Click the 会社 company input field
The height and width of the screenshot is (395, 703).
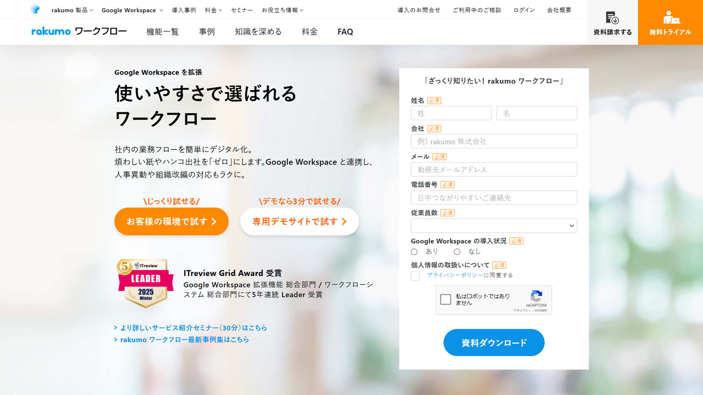[494, 141]
